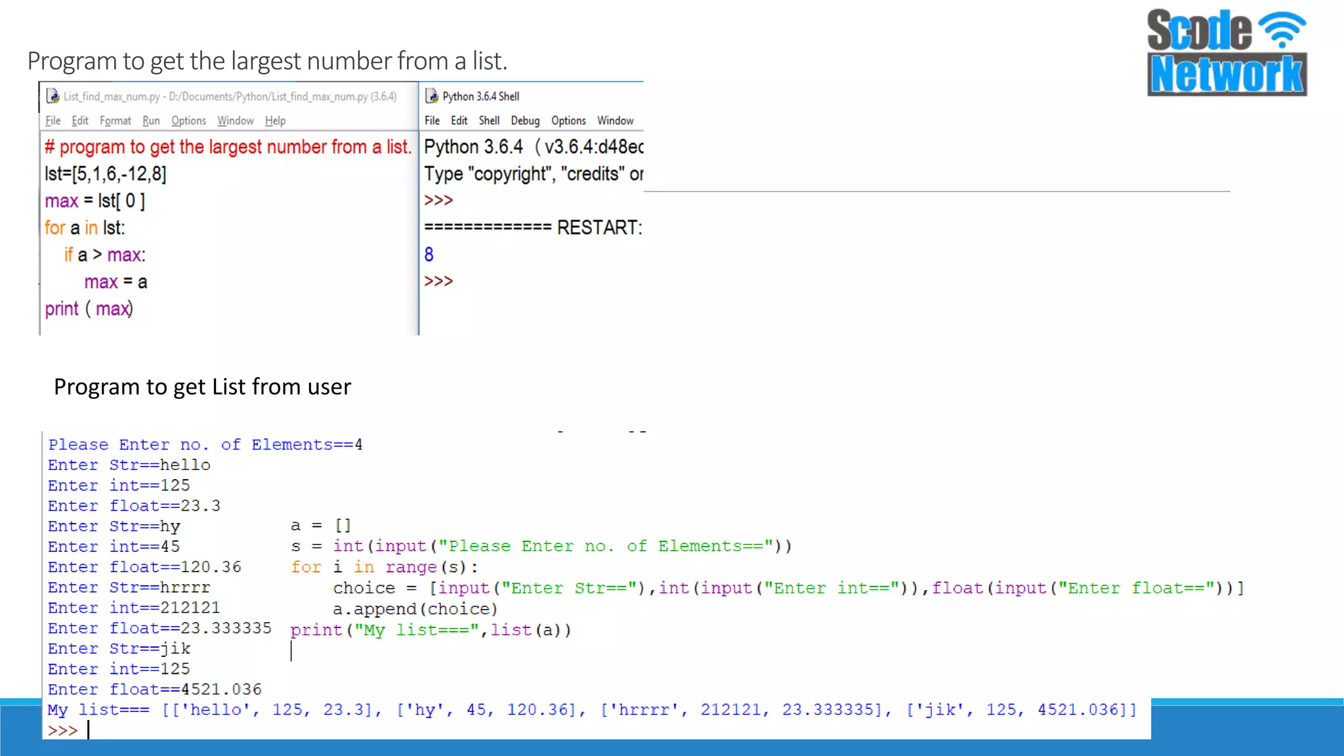The image size is (1344, 756).
Task: Open the Debug menu in Python Shell
Action: click(525, 121)
